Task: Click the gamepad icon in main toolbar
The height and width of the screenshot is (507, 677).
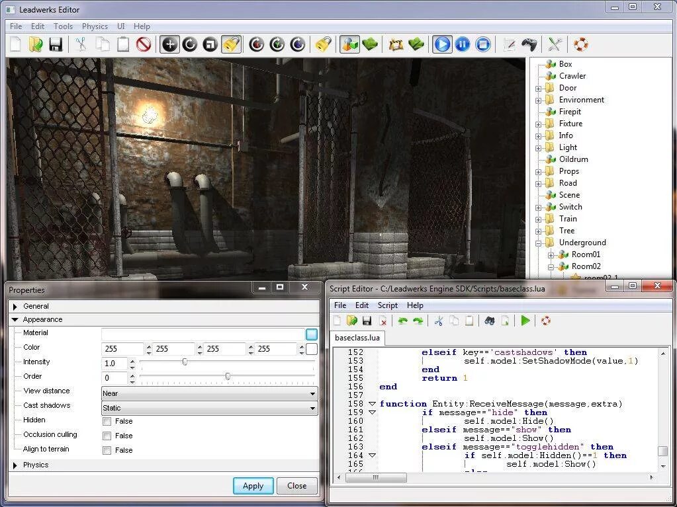Action: tap(529, 44)
